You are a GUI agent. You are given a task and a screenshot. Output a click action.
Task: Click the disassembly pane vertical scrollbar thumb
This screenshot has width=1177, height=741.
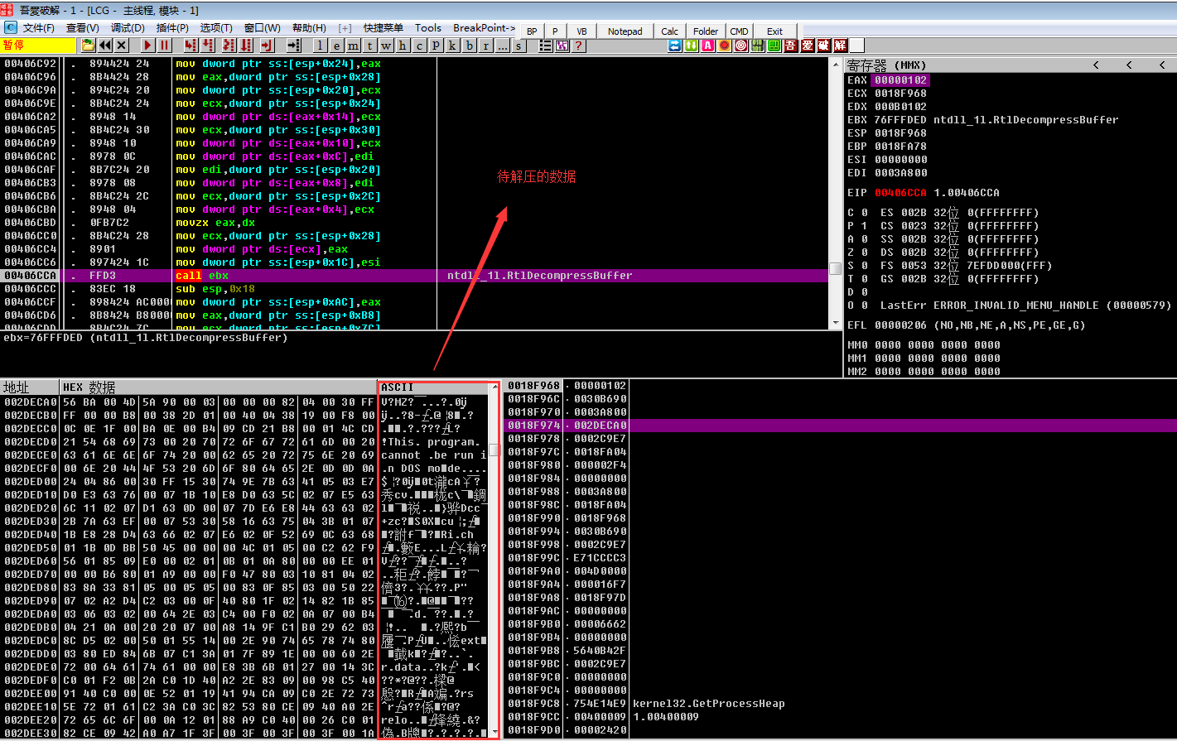(836, 269)
